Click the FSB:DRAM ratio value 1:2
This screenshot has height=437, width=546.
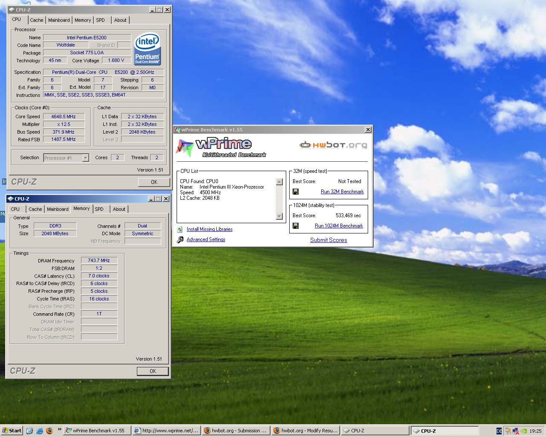99,268
